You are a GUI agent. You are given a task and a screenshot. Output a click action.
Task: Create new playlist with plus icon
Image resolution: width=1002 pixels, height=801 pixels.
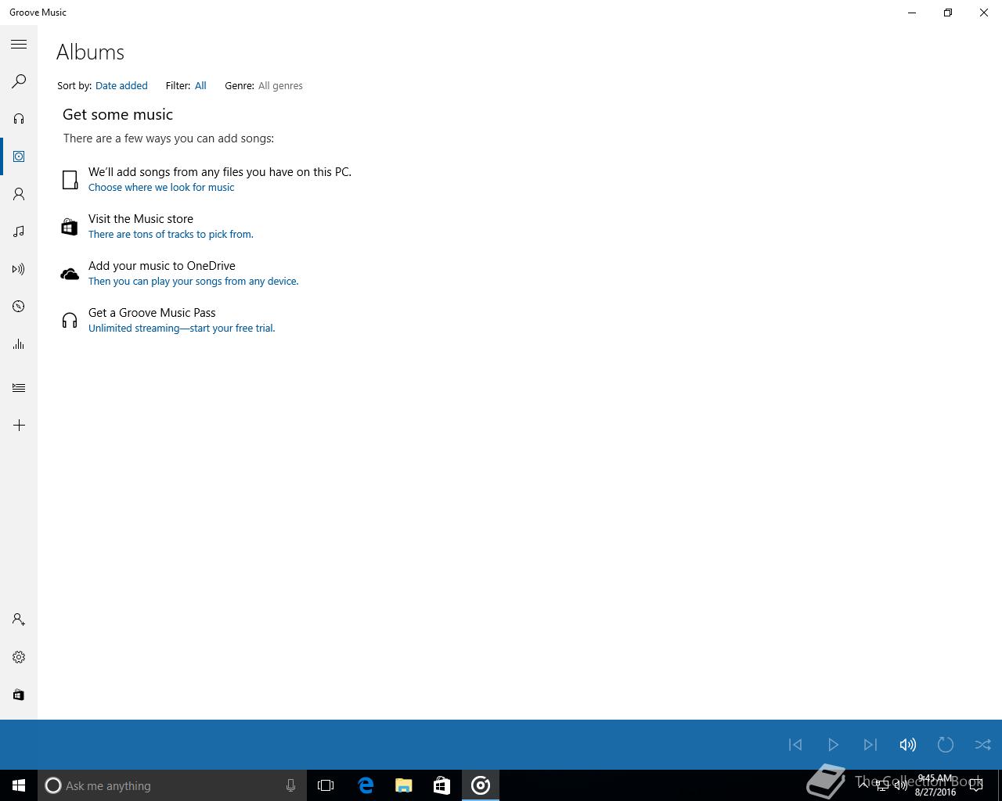click(x=19, y=426)
